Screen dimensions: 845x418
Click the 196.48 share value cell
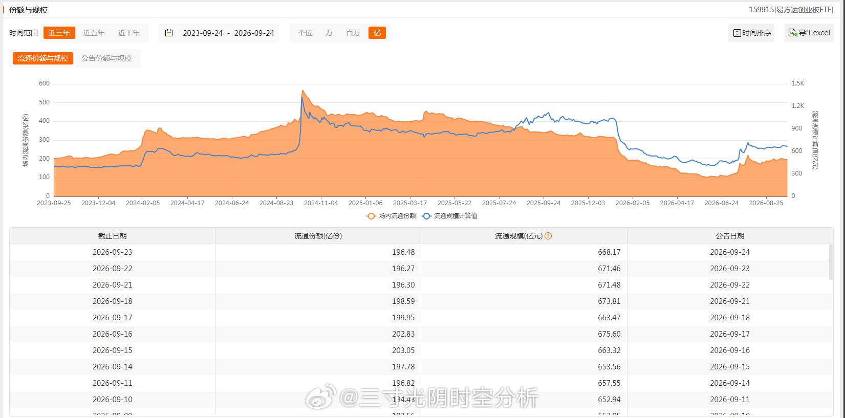[318, 252]
